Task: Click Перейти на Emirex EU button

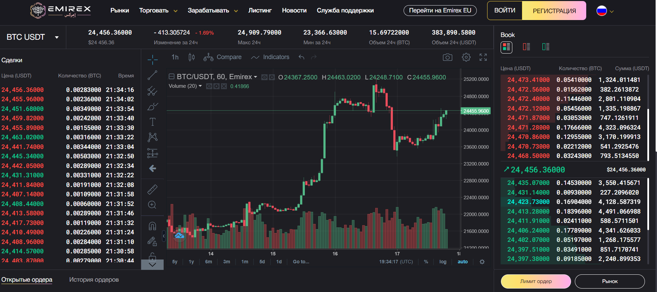Action: coord(440,10)
